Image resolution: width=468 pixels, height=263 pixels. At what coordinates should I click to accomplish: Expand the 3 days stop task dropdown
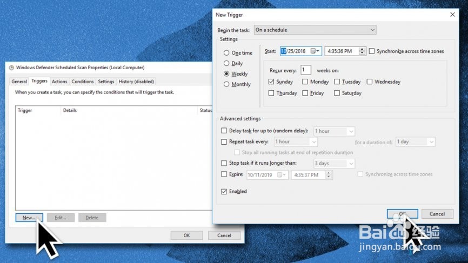point(334,164)
